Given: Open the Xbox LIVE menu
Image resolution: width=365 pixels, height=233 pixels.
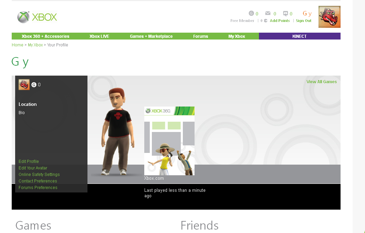Looking at the screenshot, I should pyautogui.click(x=100, y=36).
